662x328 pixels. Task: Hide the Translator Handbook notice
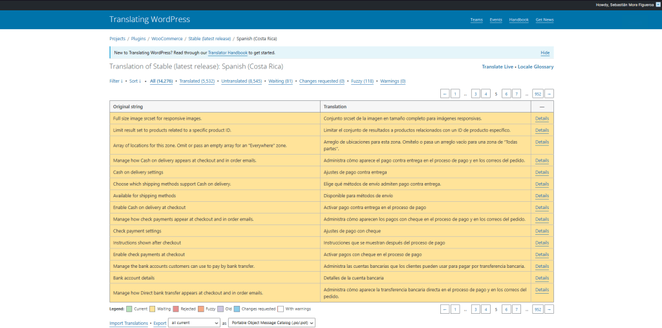(545, 52)
